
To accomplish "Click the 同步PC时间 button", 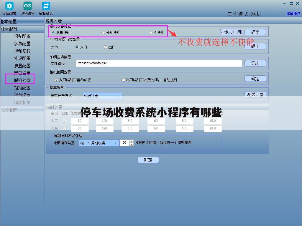I will [x=231, y=32].
